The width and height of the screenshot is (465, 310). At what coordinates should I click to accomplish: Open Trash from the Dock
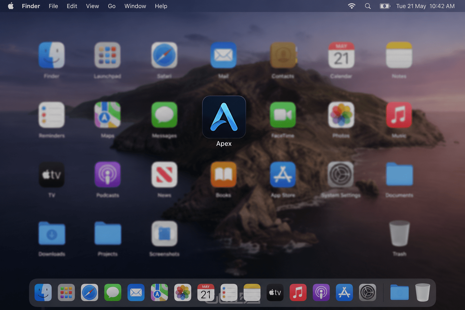(x=423, y=292)
